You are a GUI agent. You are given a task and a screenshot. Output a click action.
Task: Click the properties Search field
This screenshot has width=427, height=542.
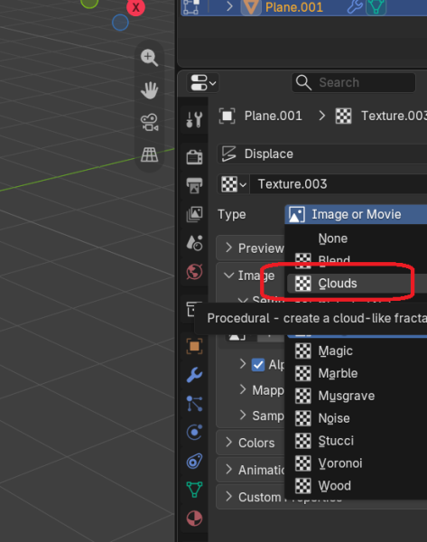353,82
